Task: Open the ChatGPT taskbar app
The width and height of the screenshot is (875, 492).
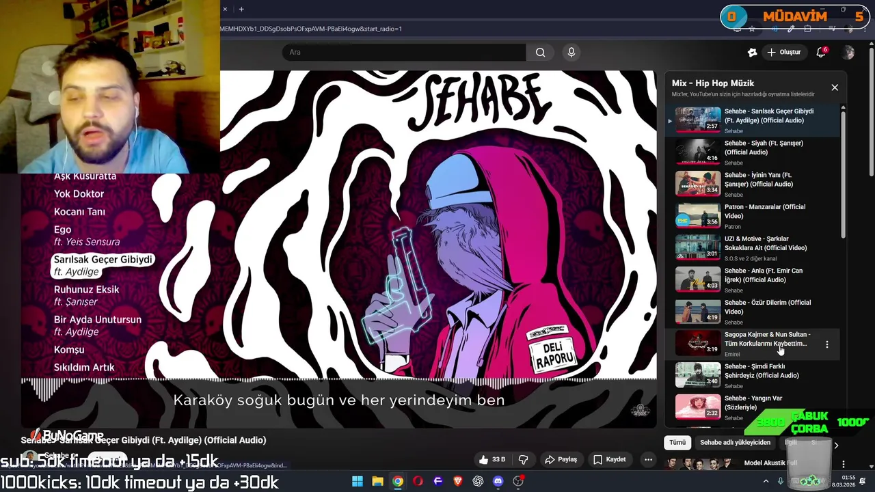Action: pyautogui.click(x=478, y=481)
